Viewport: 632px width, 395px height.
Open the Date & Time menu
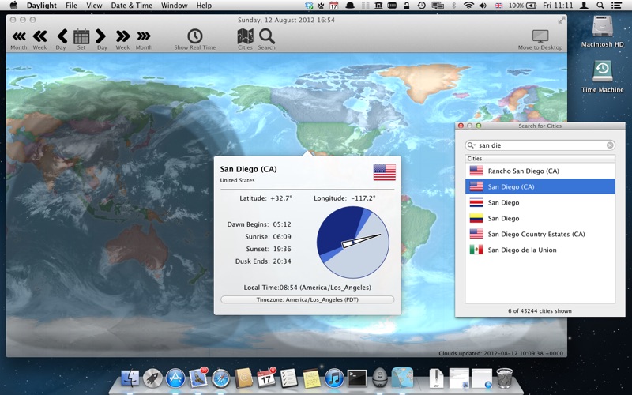pos(131,6)
